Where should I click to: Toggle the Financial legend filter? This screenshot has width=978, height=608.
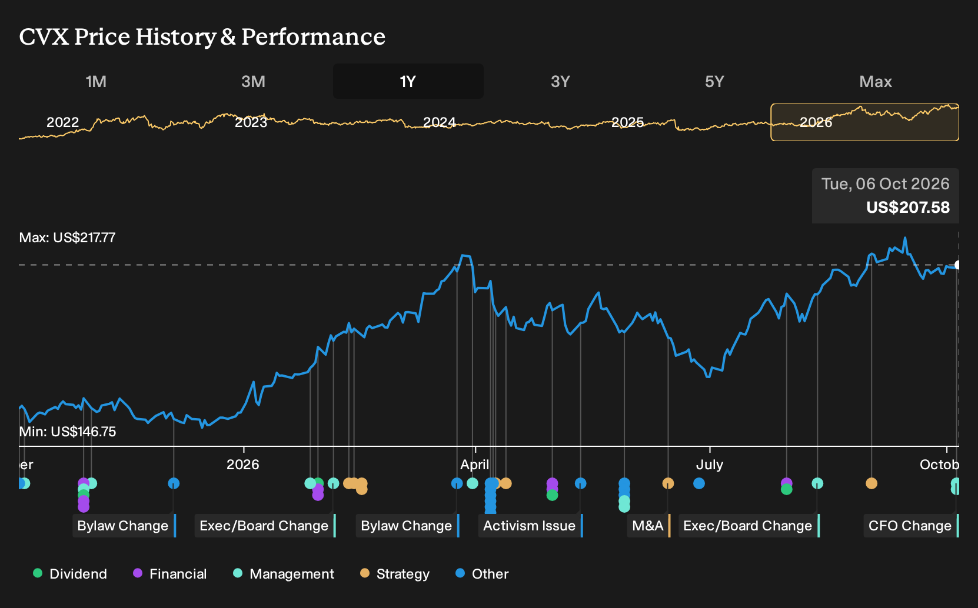(169, 574)
